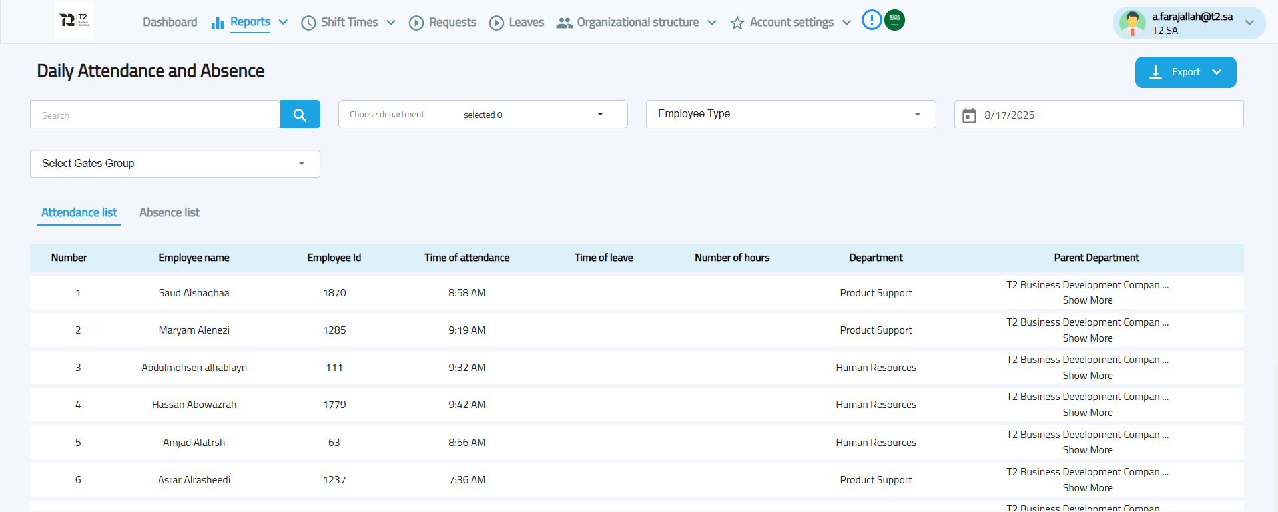Show More for Maryam Alenezi row

(1088, 338)
